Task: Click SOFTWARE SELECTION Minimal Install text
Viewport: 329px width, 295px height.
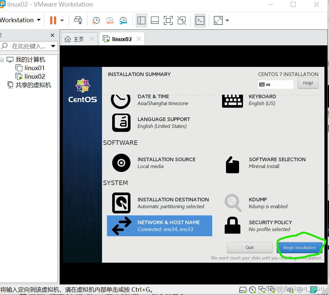Action: coord(277,163)
